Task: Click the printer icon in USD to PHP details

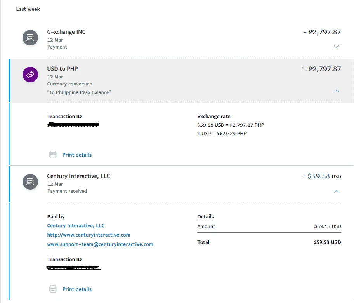Action: (x=53, y=155)
